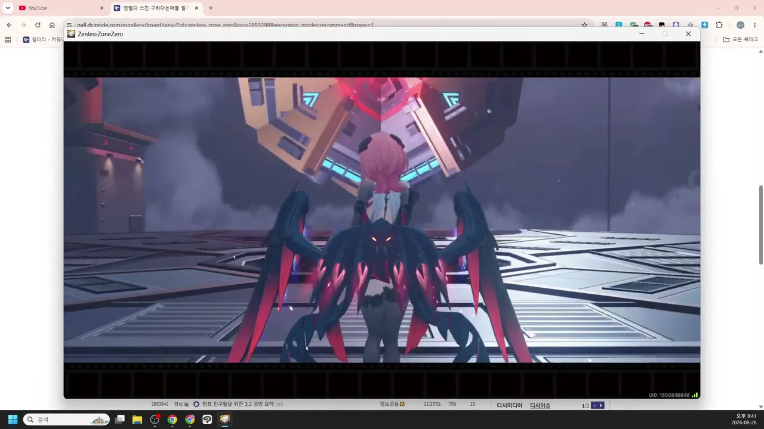Open the Chrome extensions puzzle menu
This screenshot has height=429, width=764.
pos(719,25)
